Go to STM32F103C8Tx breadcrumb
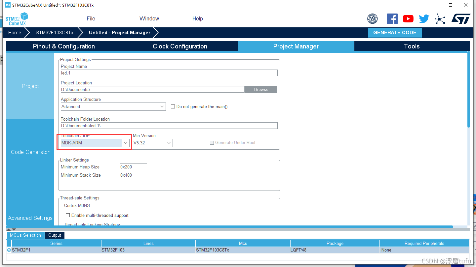 coord(55,33)
